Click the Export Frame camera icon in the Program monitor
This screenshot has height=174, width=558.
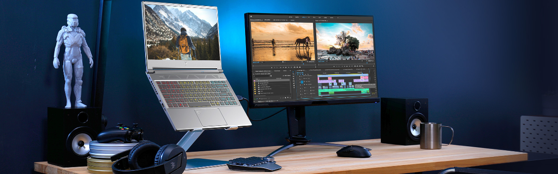pyautogui.click(x=360, y=66)
